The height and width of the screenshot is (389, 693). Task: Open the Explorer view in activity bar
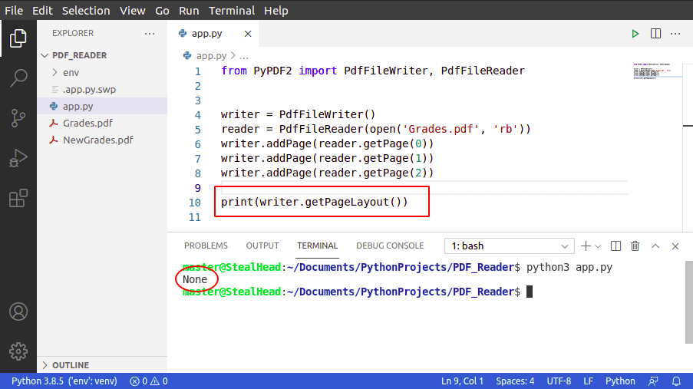(x=18, y=38)
